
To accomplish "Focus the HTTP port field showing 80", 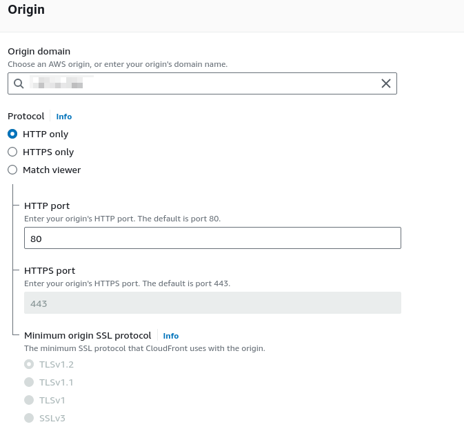I will 212,238.
